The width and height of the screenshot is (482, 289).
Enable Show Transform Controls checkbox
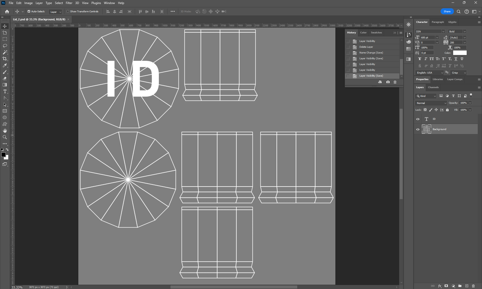click(68, 11)
